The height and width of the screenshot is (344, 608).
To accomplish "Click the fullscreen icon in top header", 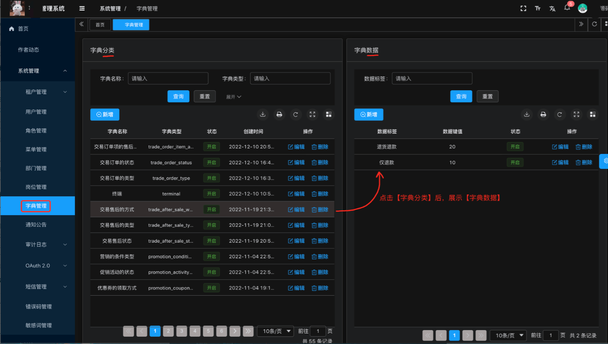I will [523, 9].
